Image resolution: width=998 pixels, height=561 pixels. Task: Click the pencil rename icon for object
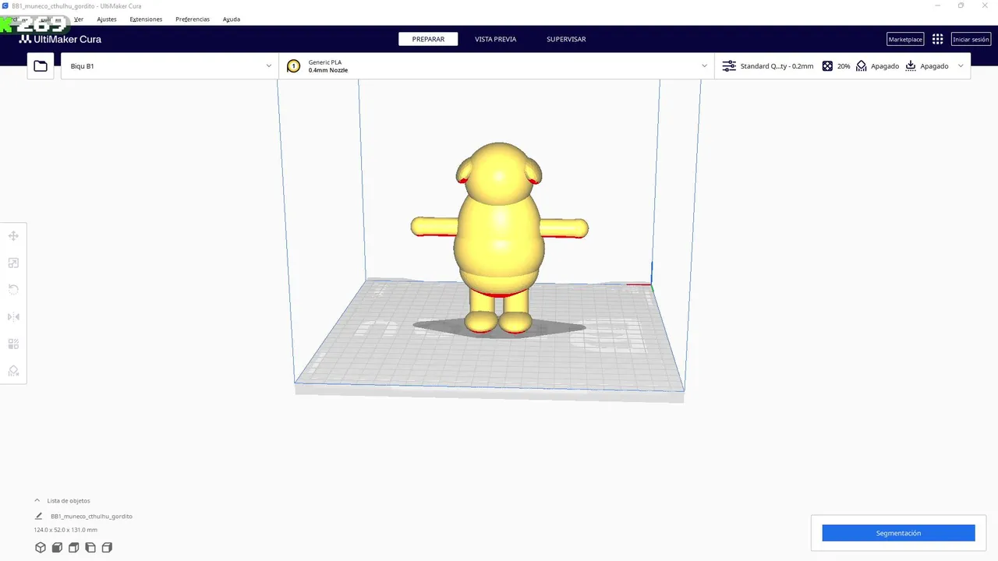tap(38, 516)
